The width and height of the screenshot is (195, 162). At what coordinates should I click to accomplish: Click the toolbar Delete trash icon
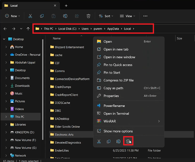click(x=88, y=16)
